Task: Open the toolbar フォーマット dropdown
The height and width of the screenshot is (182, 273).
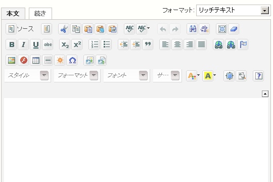Action: [x=77, y=76]
